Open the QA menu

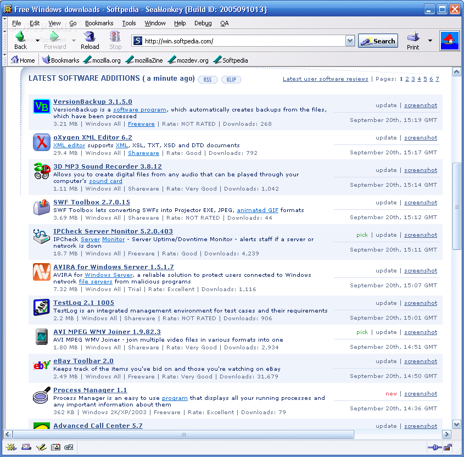pyautogui.click(x=224, y=23)
